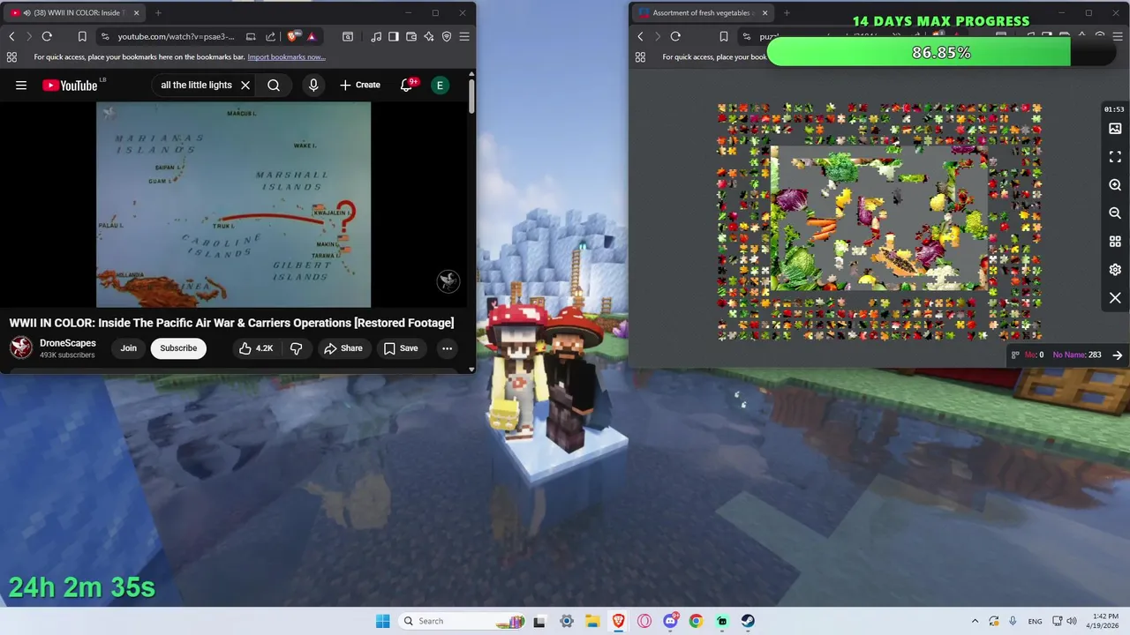Show puzzle preview image
Viewport: 1130px width, 635px height.
pyautogui.click(x=1115, y=129)
